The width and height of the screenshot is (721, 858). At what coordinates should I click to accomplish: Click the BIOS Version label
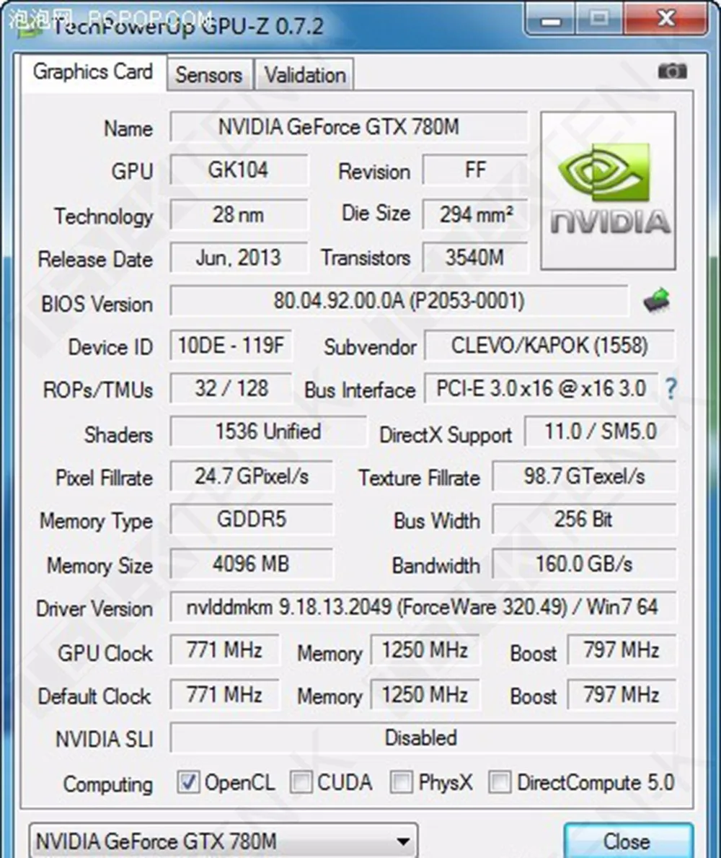click(97, 304)
